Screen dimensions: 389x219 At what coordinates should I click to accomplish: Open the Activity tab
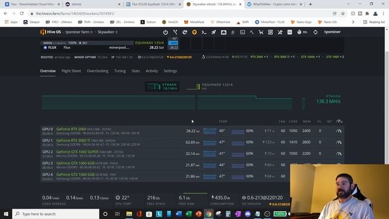pyautogui.click(x=151, y=71)
